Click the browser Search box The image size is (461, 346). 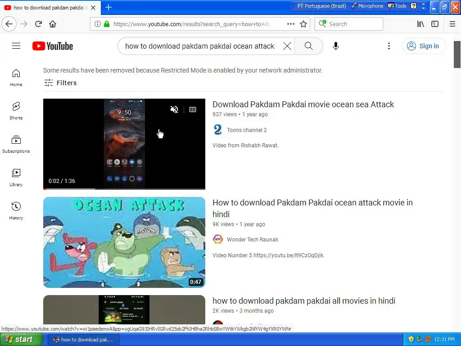(x=349, y=24)
